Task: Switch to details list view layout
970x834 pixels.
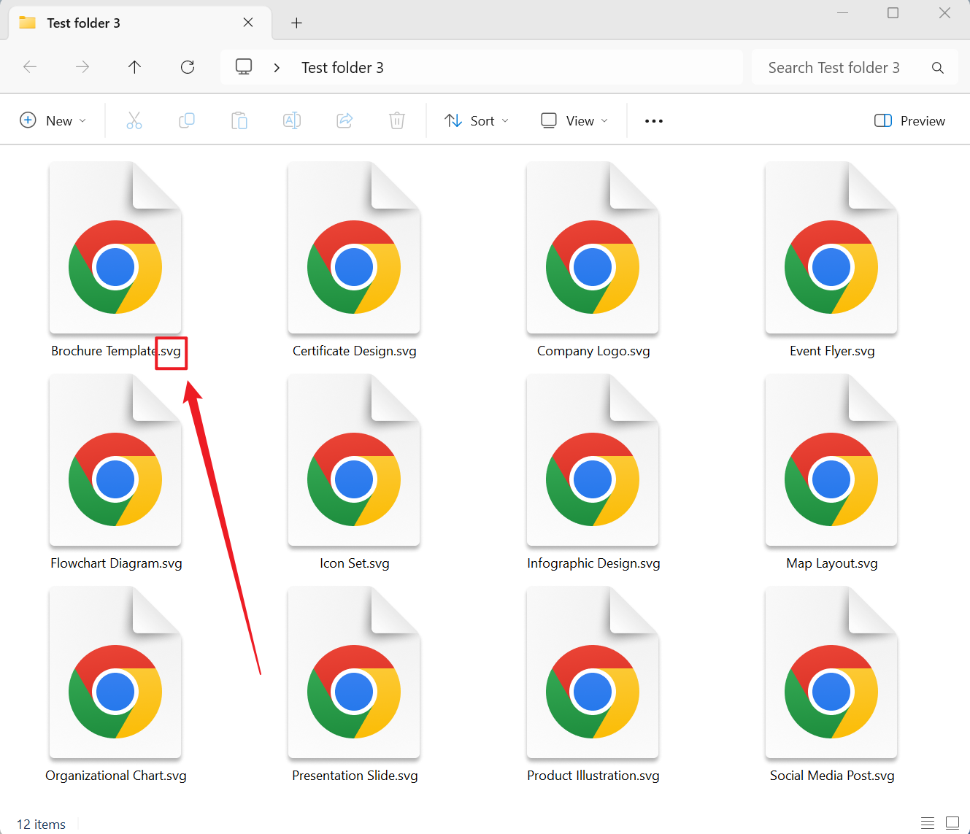Action: pyautogui.click(x=928, y=823)
